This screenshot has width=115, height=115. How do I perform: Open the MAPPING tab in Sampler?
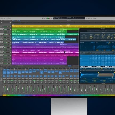pyautogui.click(x=111, y=31)
